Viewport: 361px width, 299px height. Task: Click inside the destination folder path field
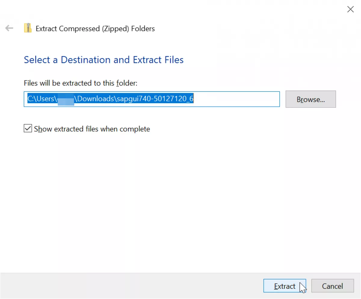click(152, 99)
